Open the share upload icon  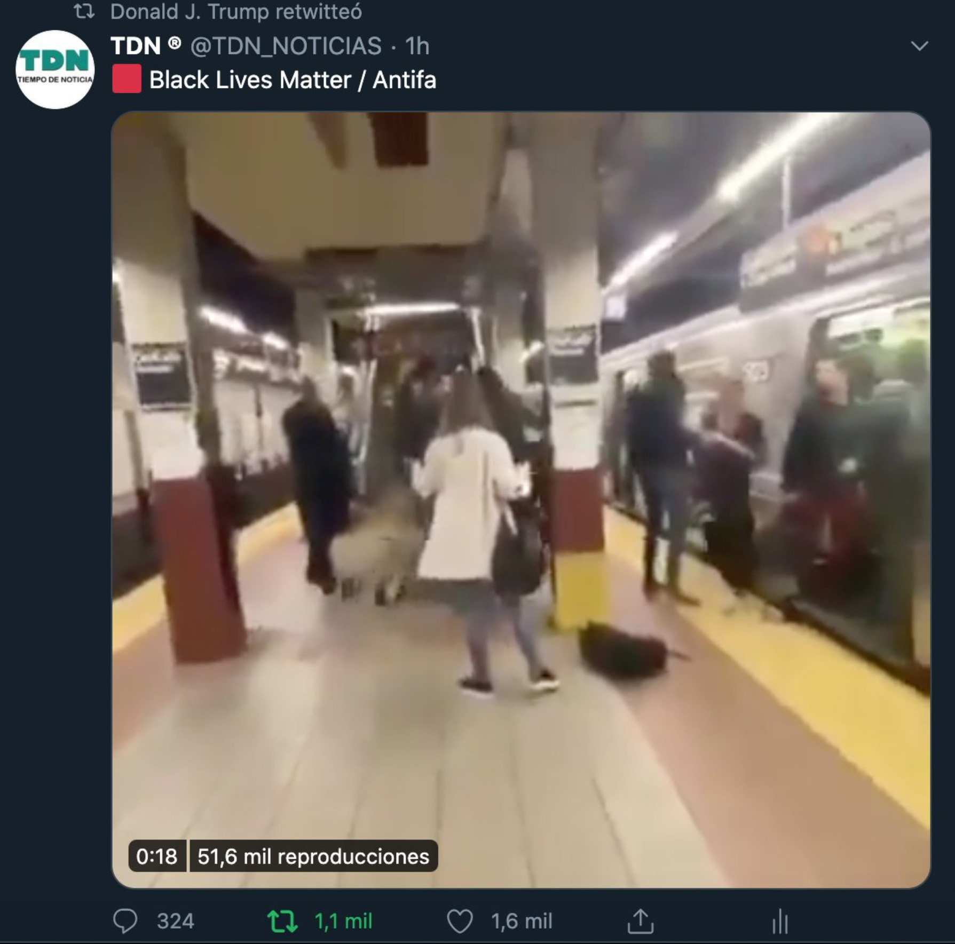tap(641, 921)
